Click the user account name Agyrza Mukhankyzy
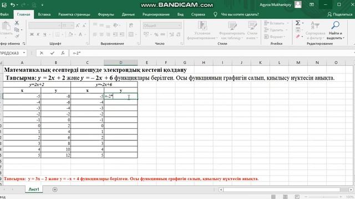Viewport: 355px width, 199px height. pyautogui.click(x=275, y=5)
